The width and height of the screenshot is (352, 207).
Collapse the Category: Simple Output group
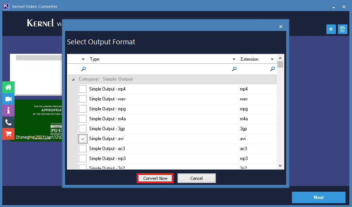click(73, 79)
